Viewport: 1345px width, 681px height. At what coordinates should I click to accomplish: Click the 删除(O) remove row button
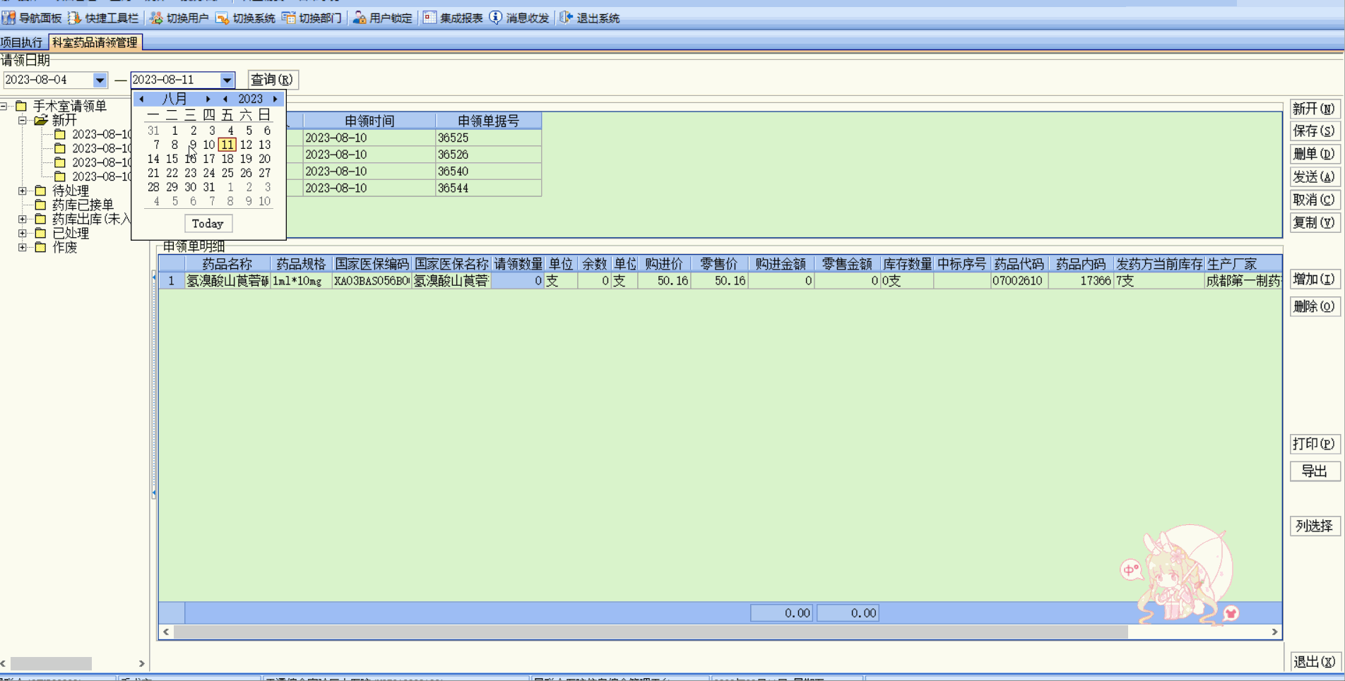point(1315,306)
